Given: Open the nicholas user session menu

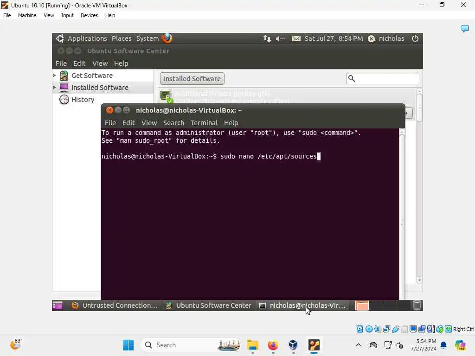Looking at the screenshot, I should [392, 38].
